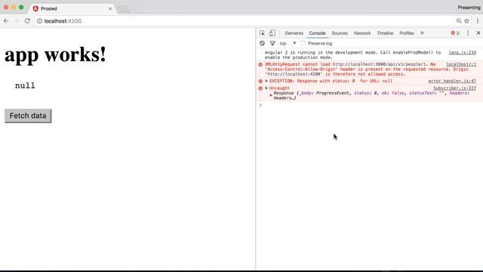Toggle the device toolbar icon in DevTools

coord(272,33)
